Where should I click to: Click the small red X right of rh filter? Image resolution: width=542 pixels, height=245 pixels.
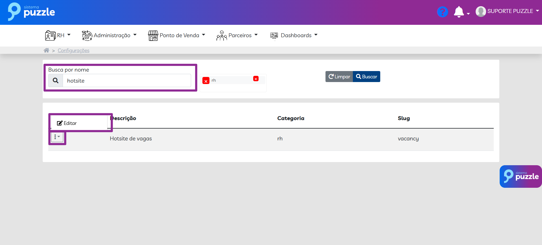point(256,79)
